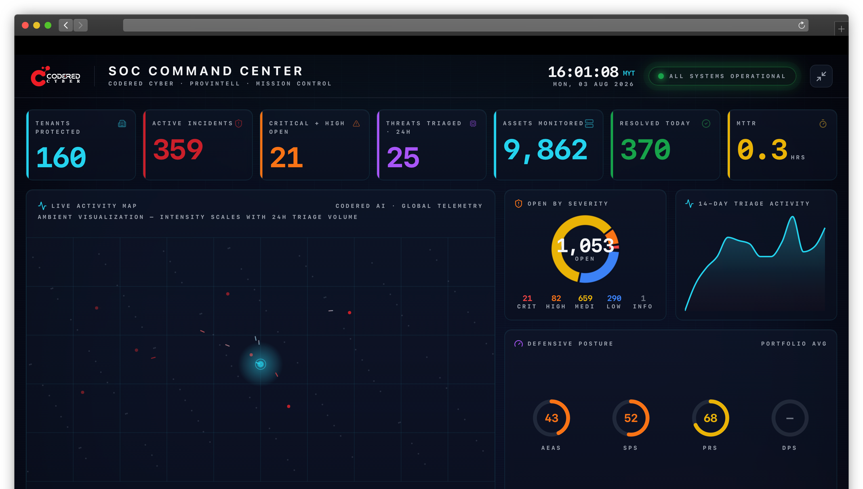Select the SPS posture gauge showing 52

pos(631,418)
